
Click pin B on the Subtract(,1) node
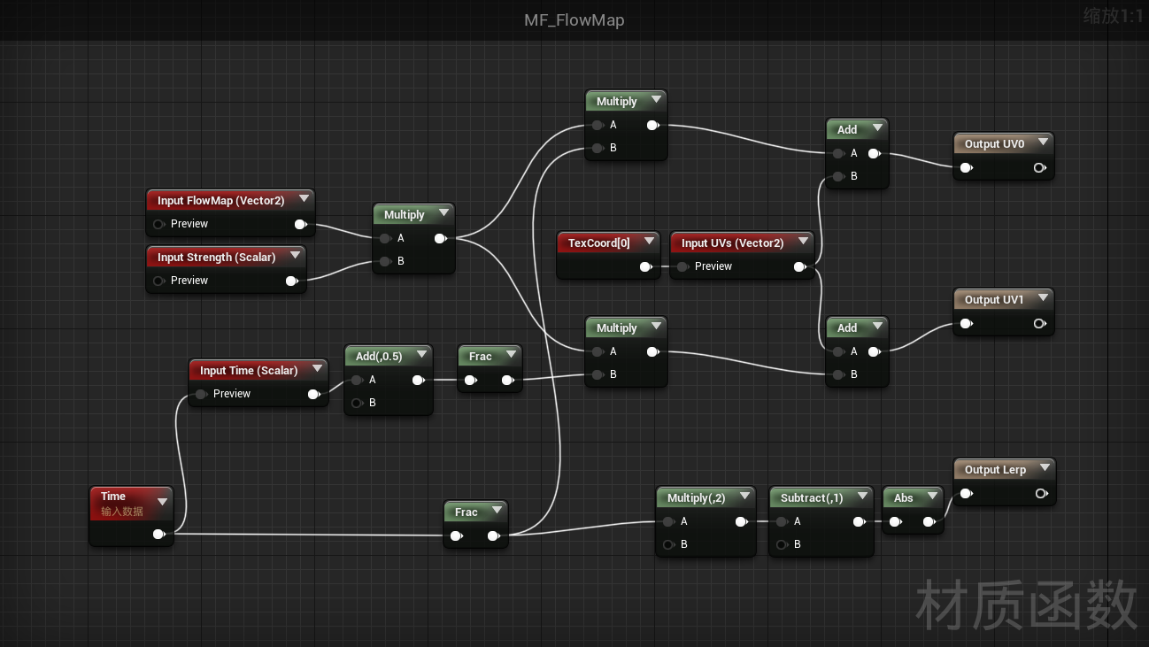tap(782, 544)
